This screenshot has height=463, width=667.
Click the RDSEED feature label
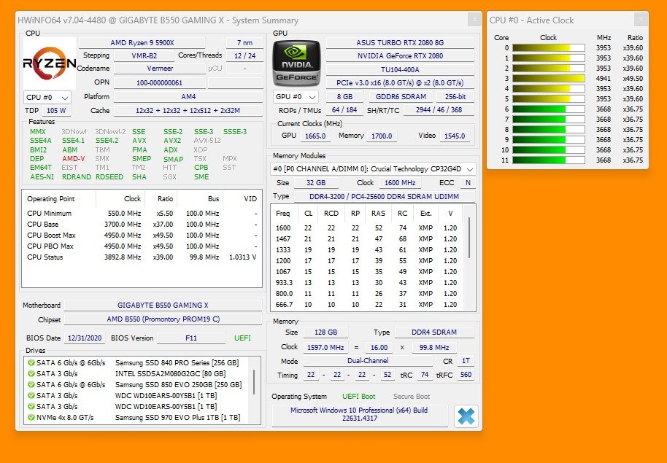[109, 177]
